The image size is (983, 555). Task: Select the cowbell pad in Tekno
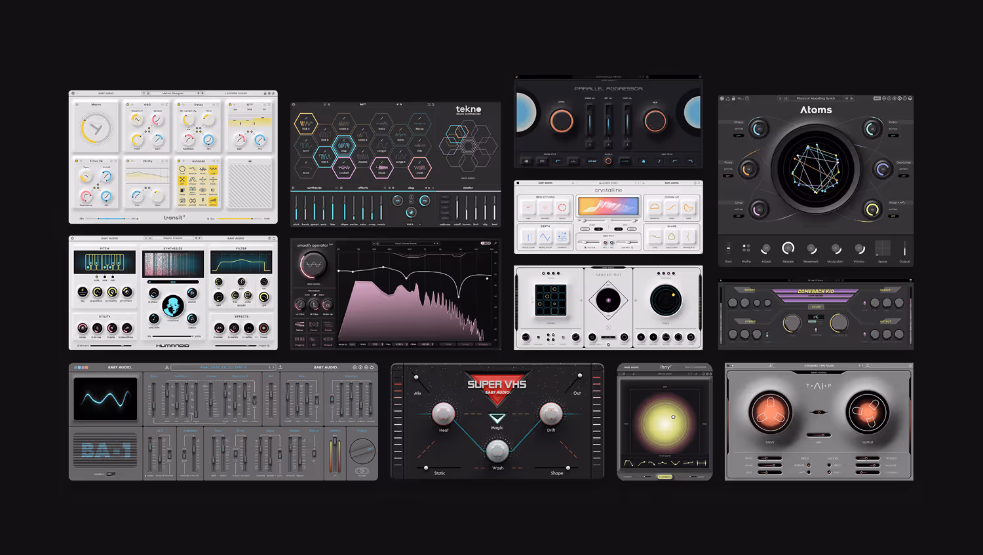coord(344,168)
